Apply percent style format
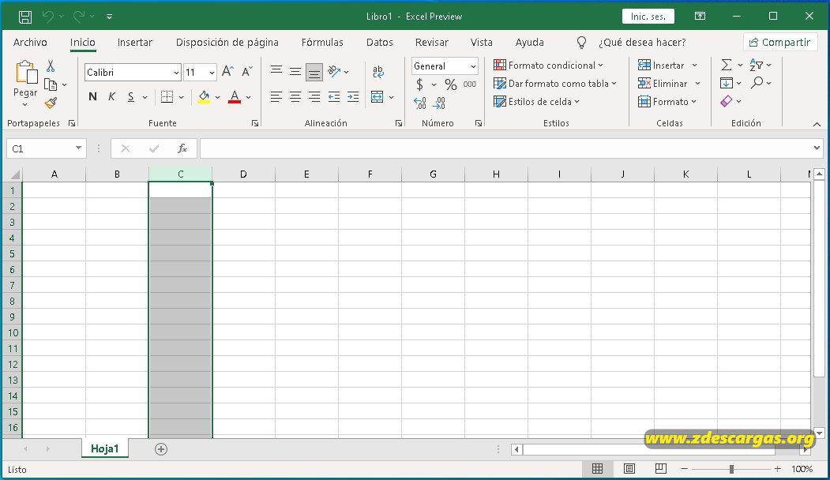This screenshot has height=480, width=830. [450, 84]
